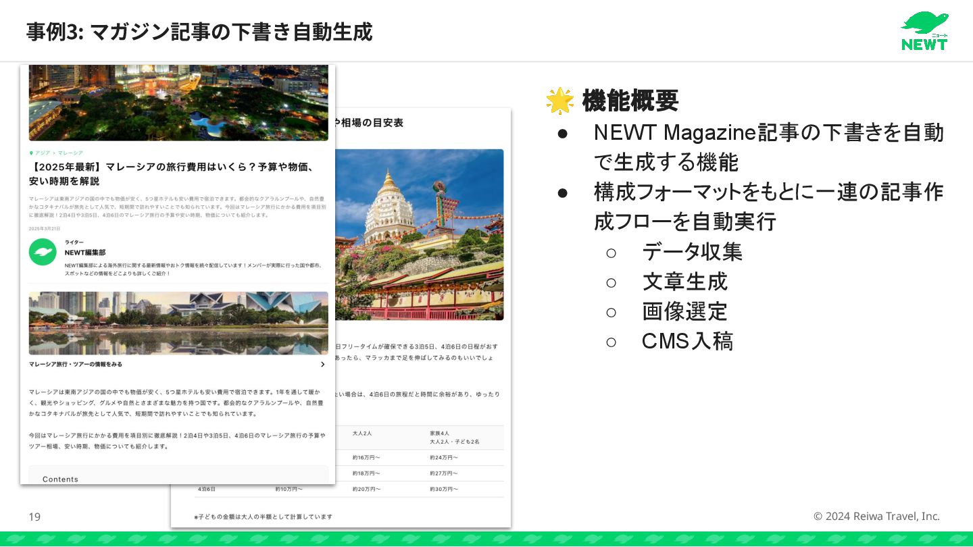Click the 4泊6日 table row label
The width and height of the screenshot is (973, 547).
[x=206, y=489]
